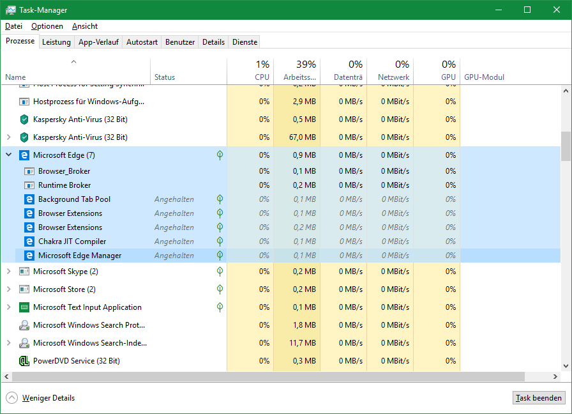Click the horizontal scrollbar right arrow
Screen dimensions: 572x414
click(555, 376)
